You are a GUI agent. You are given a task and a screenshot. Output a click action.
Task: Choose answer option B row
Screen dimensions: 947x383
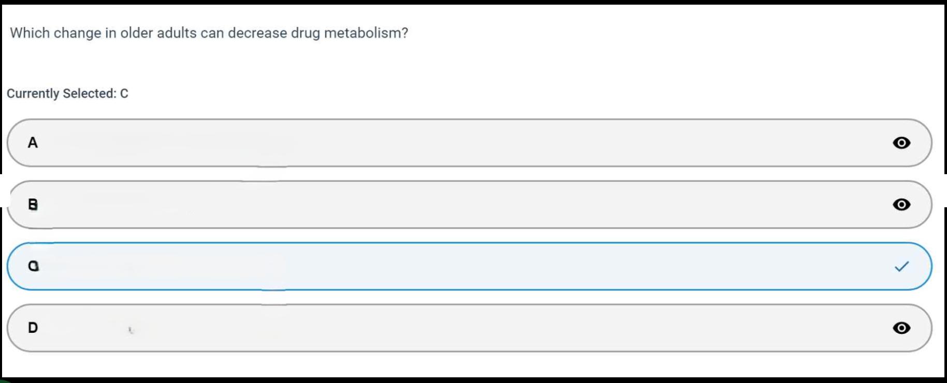click(x=466, y=205)
